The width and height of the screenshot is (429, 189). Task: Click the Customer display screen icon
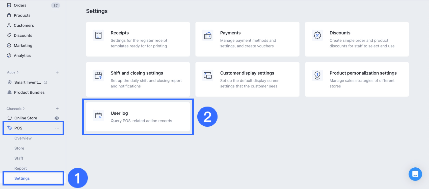pyautogui.click(x=208, y=75)
